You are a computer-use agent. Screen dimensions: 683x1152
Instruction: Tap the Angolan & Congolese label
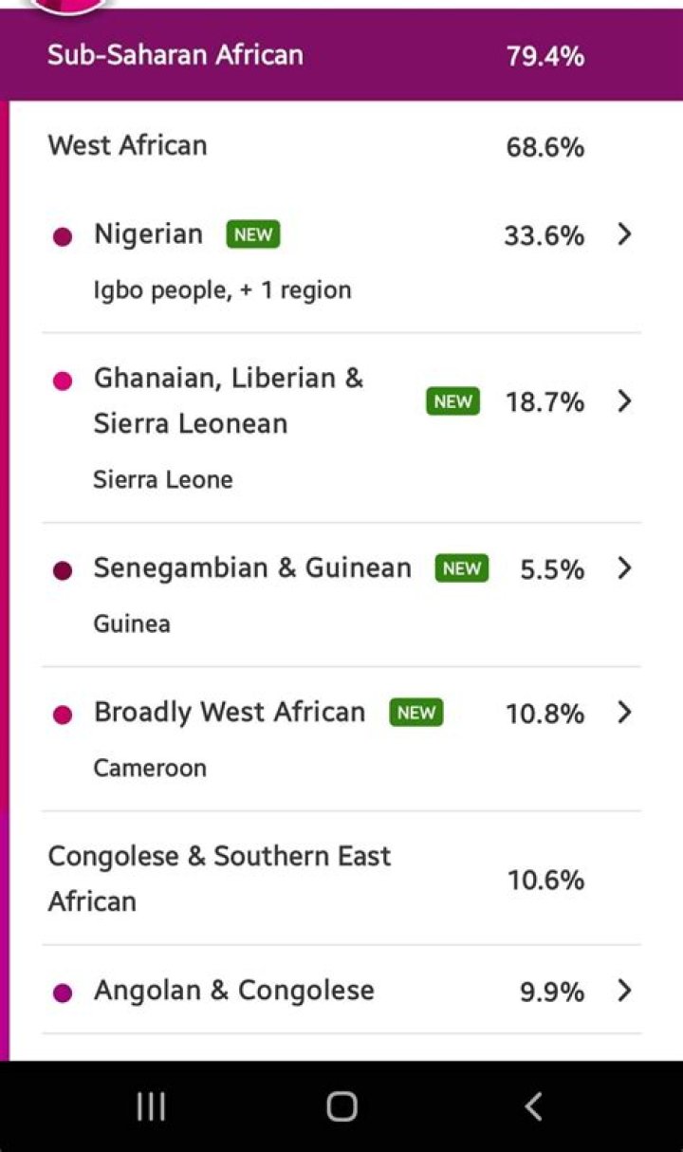click(x=233, y=991)
